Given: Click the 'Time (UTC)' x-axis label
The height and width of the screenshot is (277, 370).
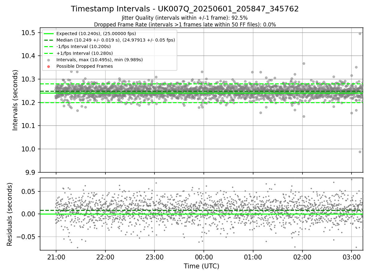Looking at the screenshot, I should pyautogui.click(x=201, y=266).
